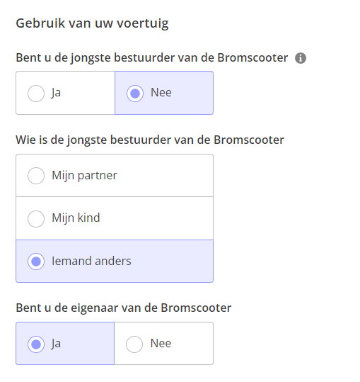Click the empty radio circle beside Mijn kind
This screenshot has width=360, height=382.
[36, 219]
